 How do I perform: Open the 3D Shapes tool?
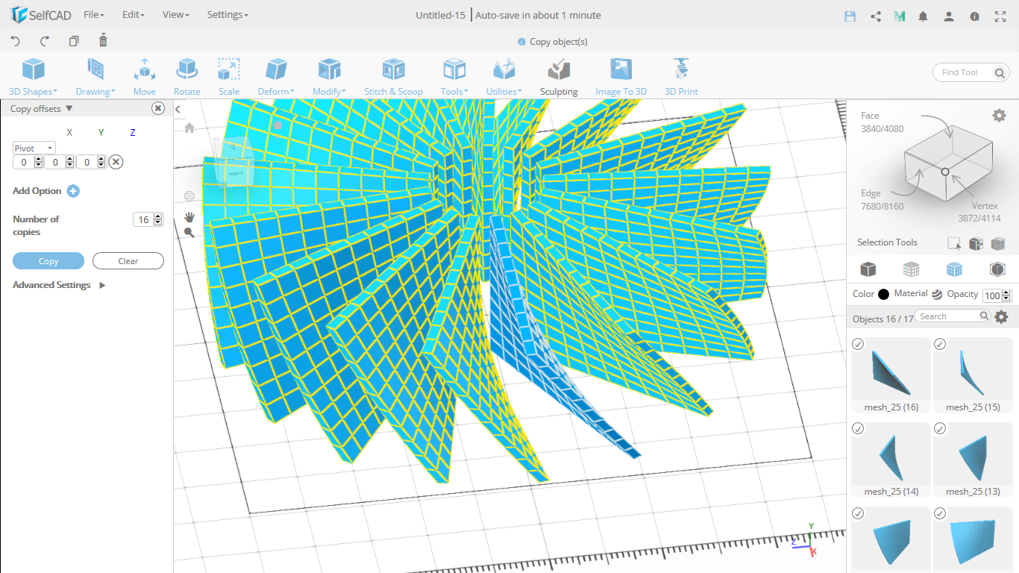(x=33, y=77)
